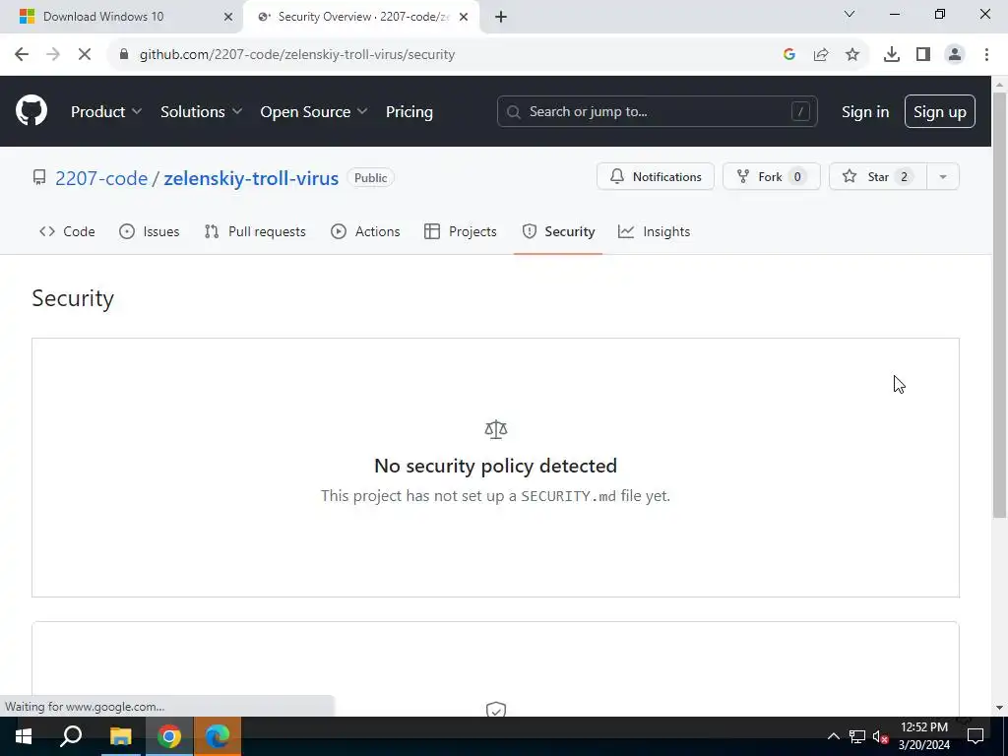Star the repository
Viewport: 1008px width, 756px height.
click(x=877, y=177)
